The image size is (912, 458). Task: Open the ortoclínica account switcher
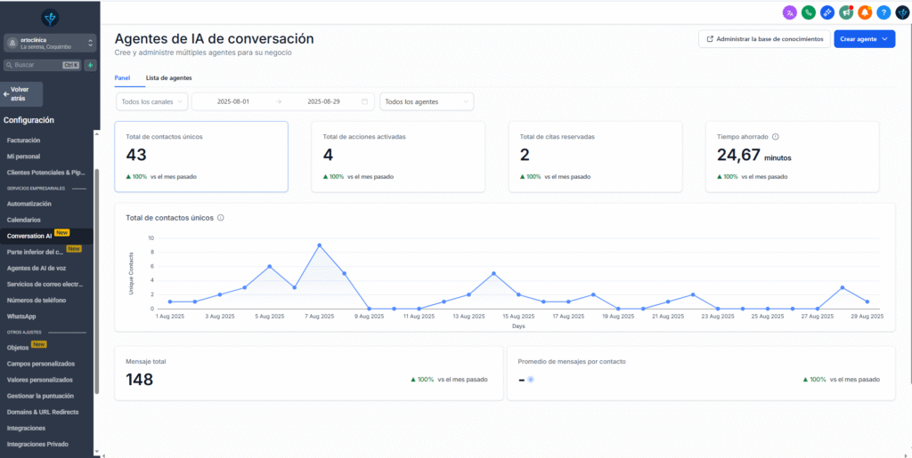click(49, 43)
